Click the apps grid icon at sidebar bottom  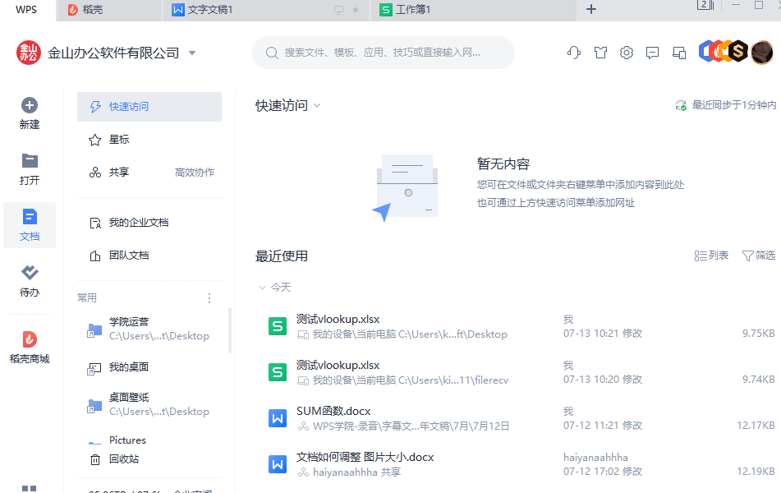pos(30,489)
